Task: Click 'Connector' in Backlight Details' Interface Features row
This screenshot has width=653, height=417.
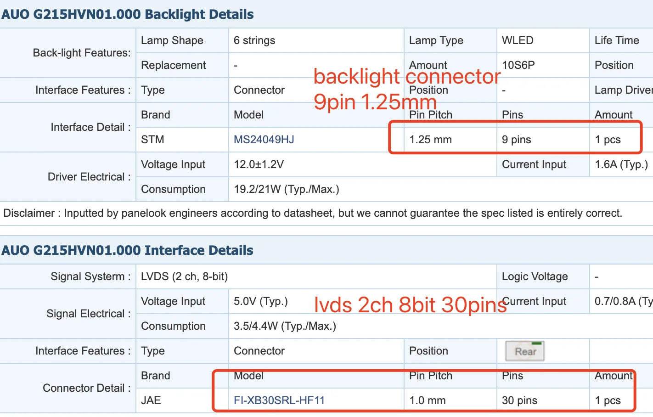Action: tap(259, 90)
